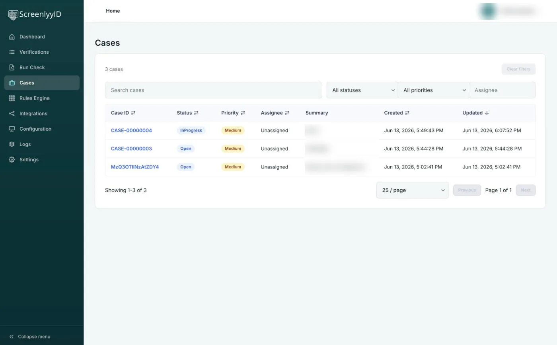This screenshot has height=345, width=557.
Task: Click the Next page button
Action: tap(526, 190)
